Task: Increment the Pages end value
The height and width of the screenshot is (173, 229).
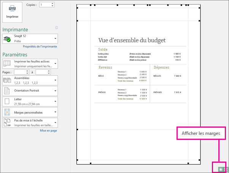Action: pos(49,71)
